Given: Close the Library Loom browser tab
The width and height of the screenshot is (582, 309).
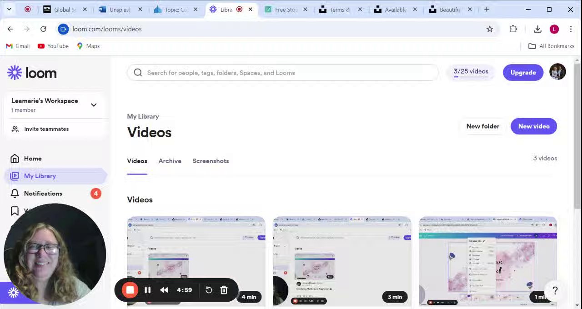Looking at the screenshot, I should point(250,10).
